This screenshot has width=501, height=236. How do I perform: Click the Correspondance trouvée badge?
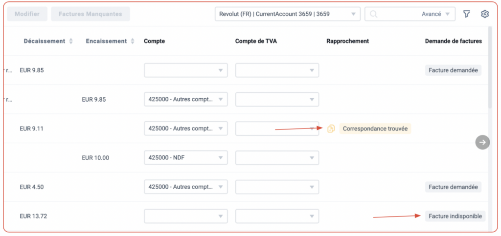(x=375, y=129)
